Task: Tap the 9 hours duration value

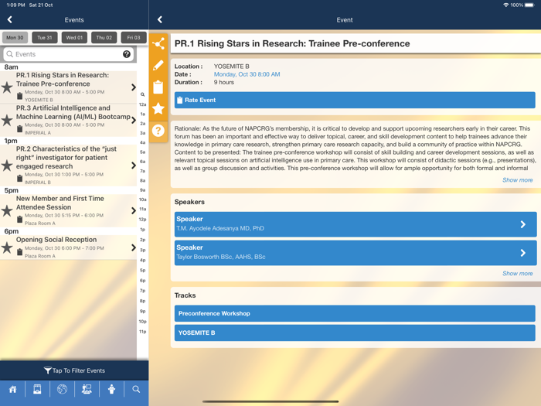Action: click(223, 82)
